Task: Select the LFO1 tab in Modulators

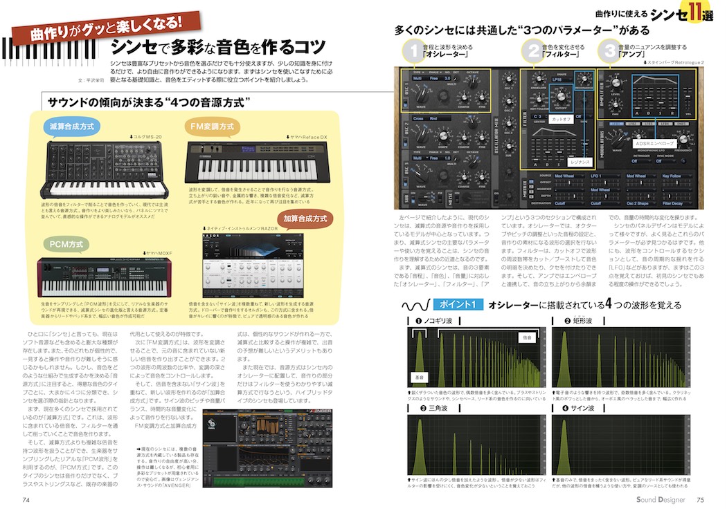Action: click(x=616, y=124)
